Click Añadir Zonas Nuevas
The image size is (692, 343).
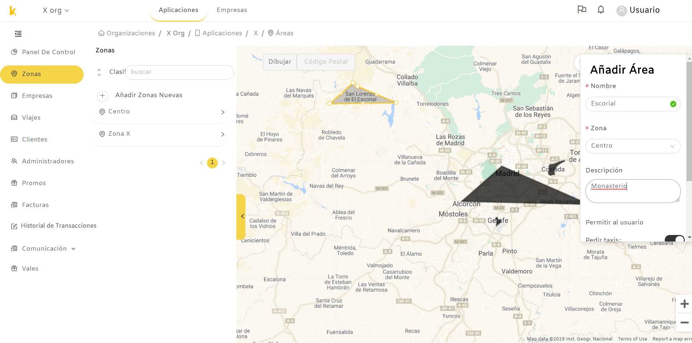click(149, 95)
